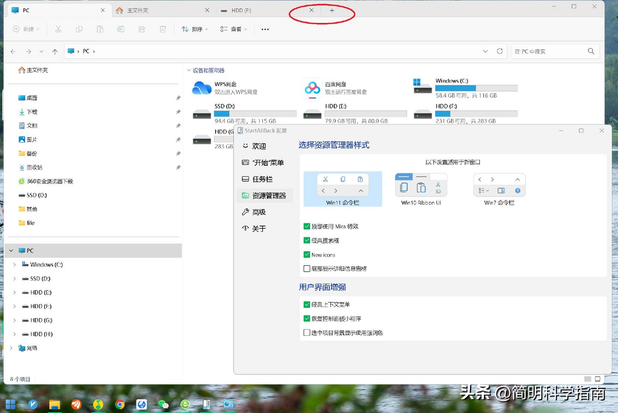Open the 排序 sort dropdown
Screen dimensions: 618x413
pyautogui.click(x=194, y=29)
